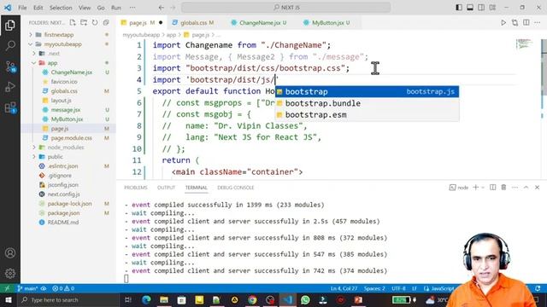Split the editor to the right
Image resolution: width=547 pixels, height=307 pixels.
526,23
